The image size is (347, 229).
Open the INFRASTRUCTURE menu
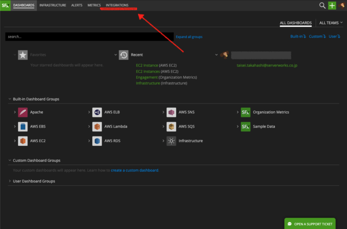pyautogui.click(x=52, y=5)
